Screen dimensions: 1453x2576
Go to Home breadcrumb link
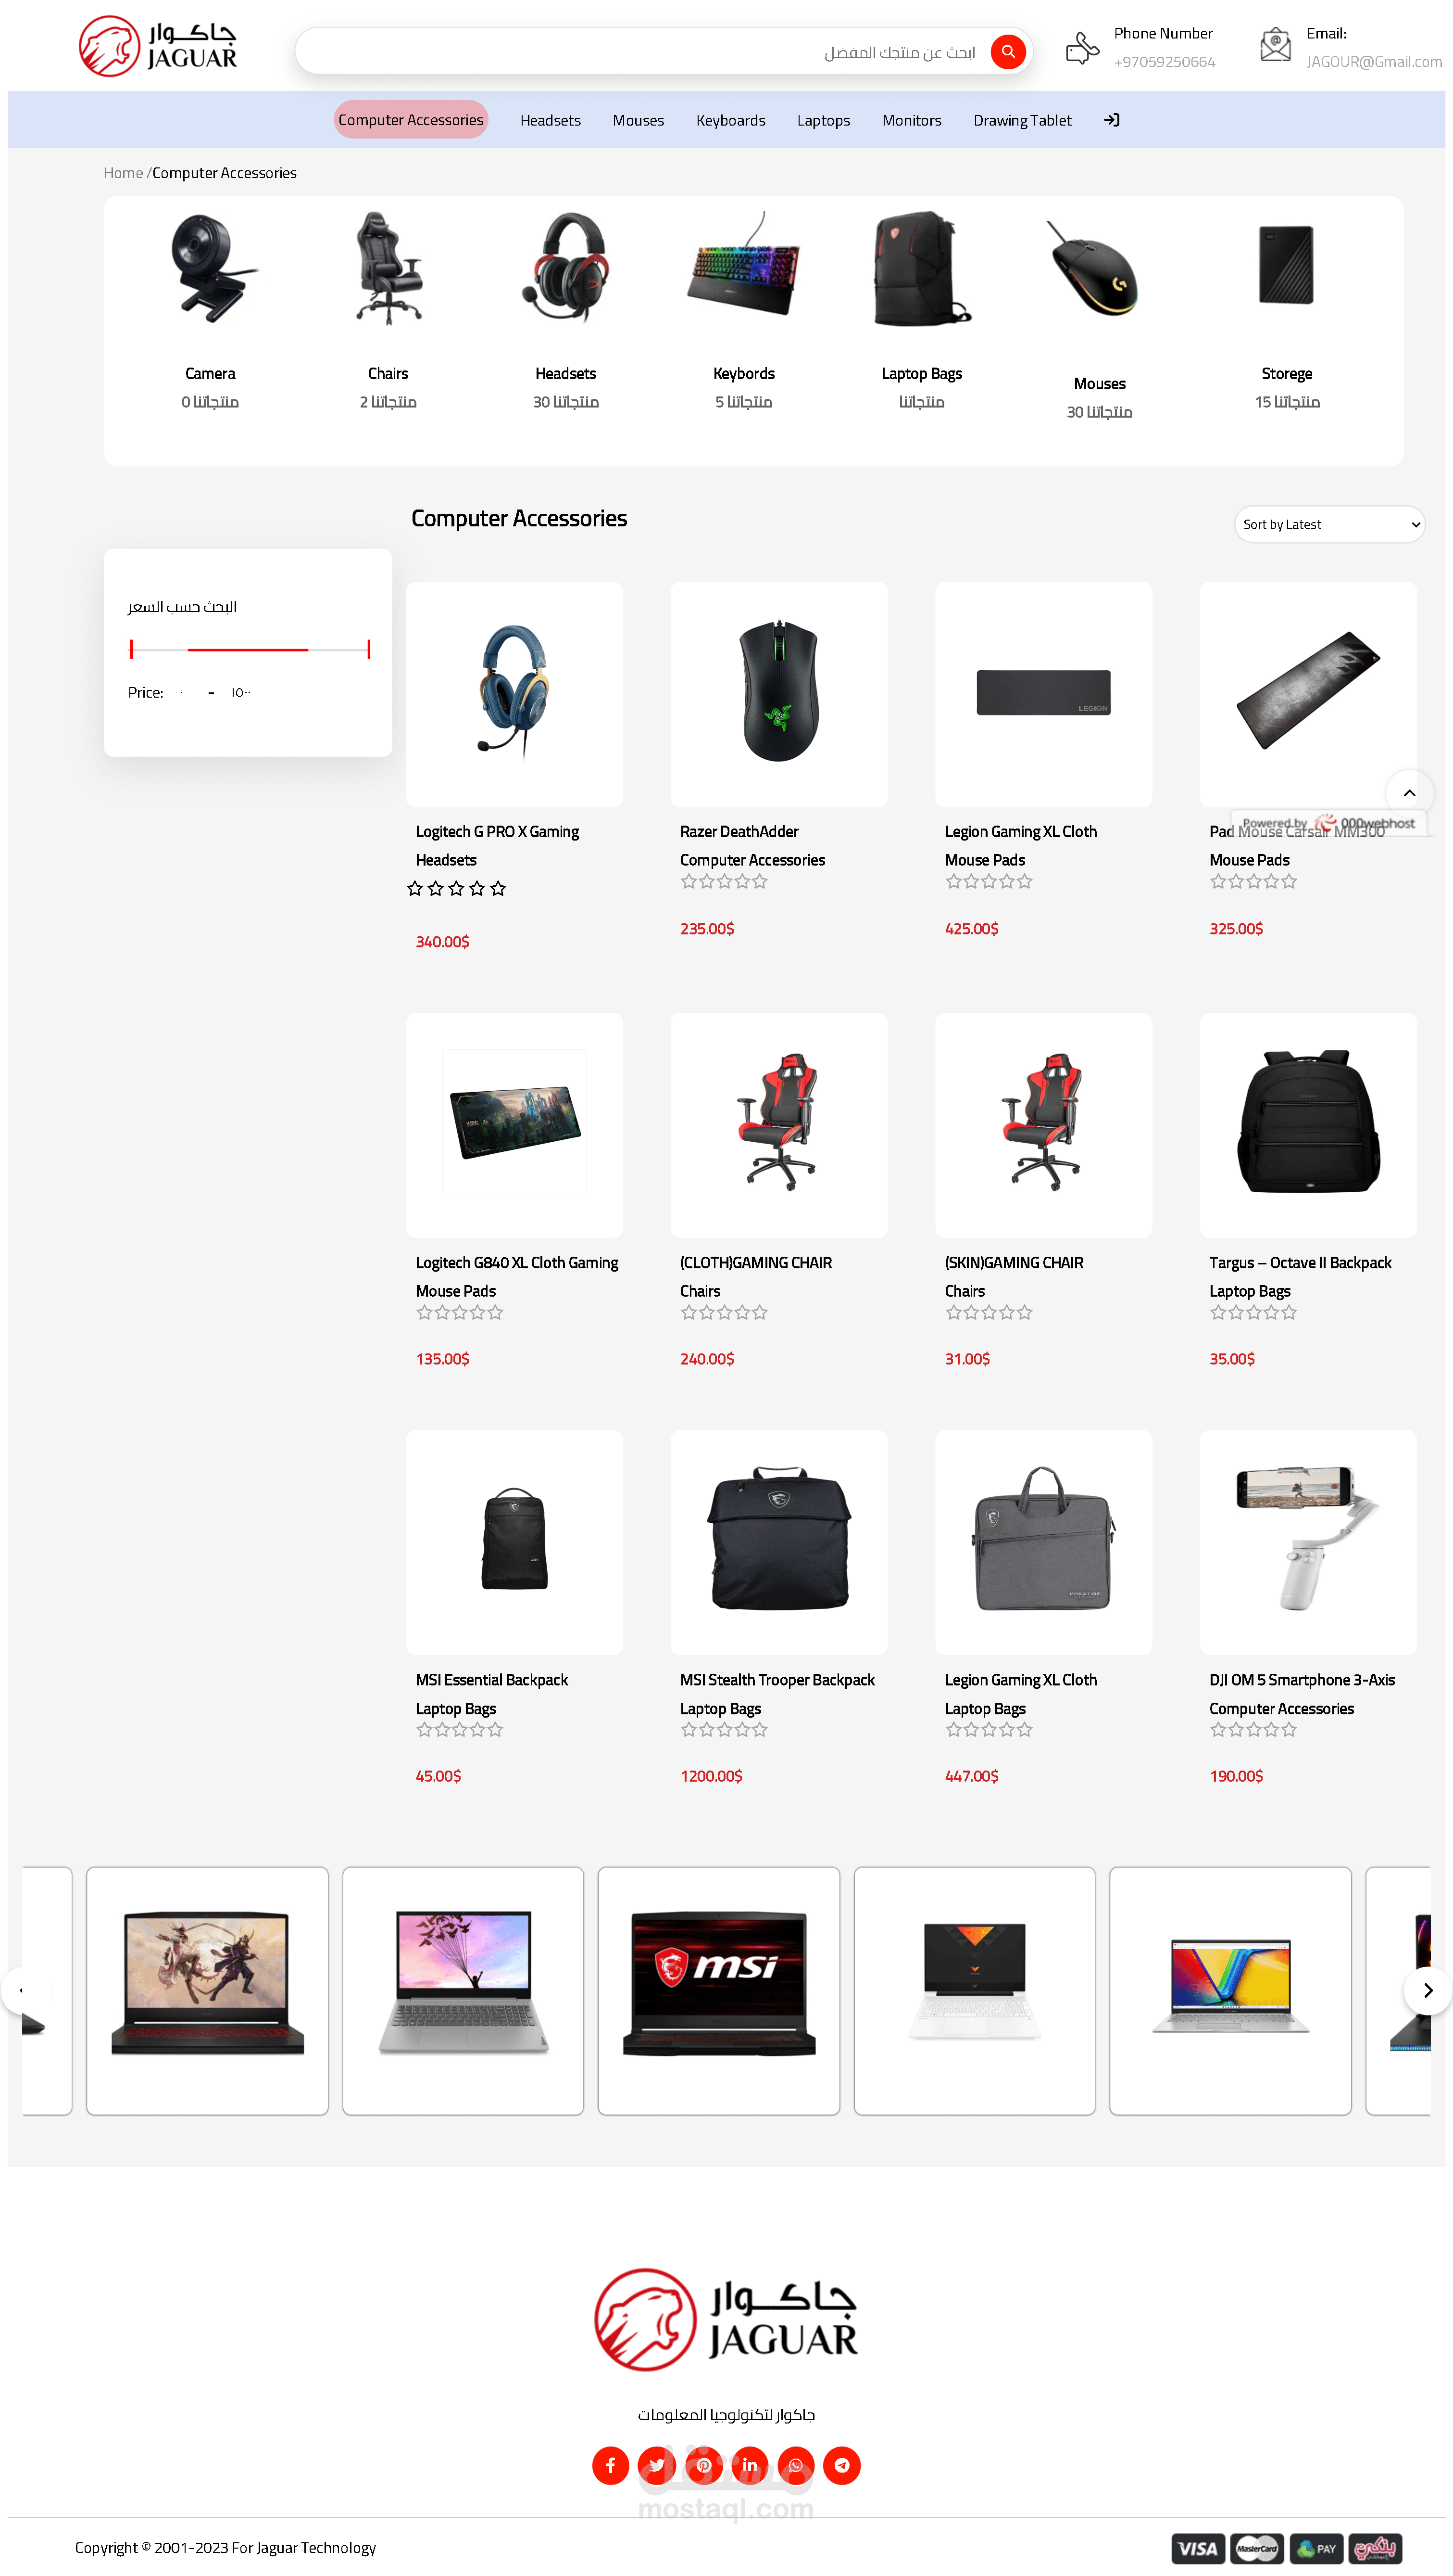[123, 173]
